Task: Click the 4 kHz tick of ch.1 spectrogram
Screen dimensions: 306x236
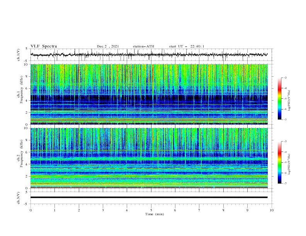Action: (27, 101)
